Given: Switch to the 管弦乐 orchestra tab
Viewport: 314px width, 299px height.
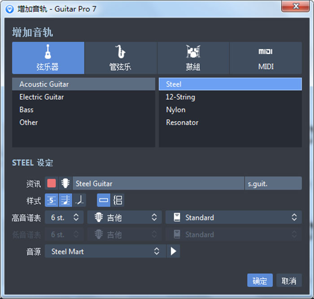Looking at the screenshot, I should point(121,58).
